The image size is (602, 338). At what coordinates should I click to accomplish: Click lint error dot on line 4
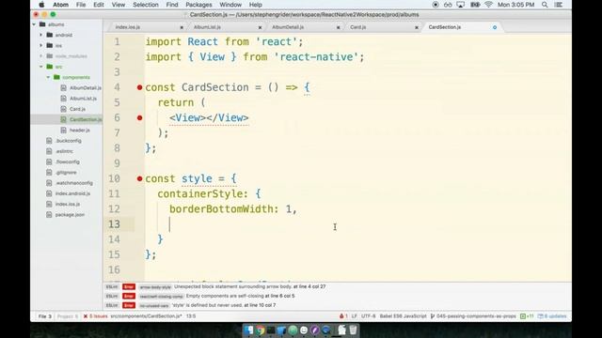coord(140,87)
